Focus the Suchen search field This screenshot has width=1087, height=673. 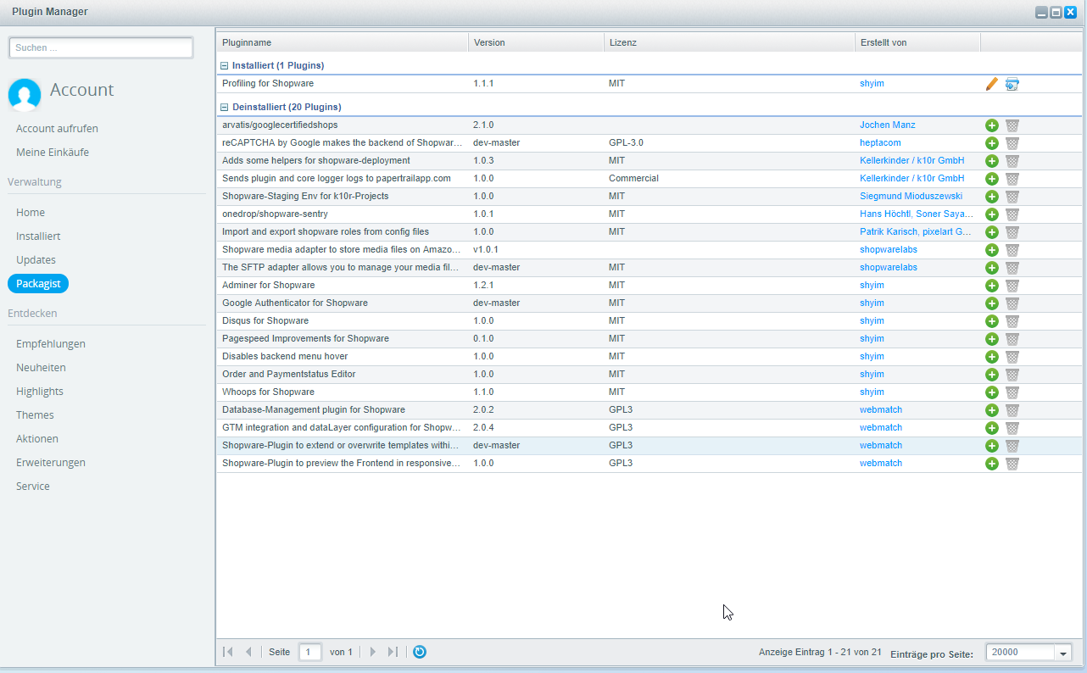(101, 48)
